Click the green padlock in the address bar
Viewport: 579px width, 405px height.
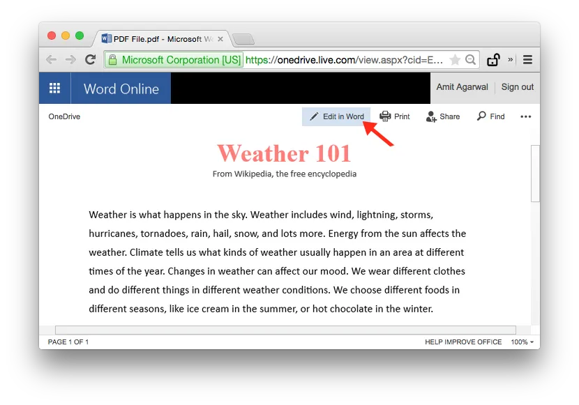(x=112, y=60)
